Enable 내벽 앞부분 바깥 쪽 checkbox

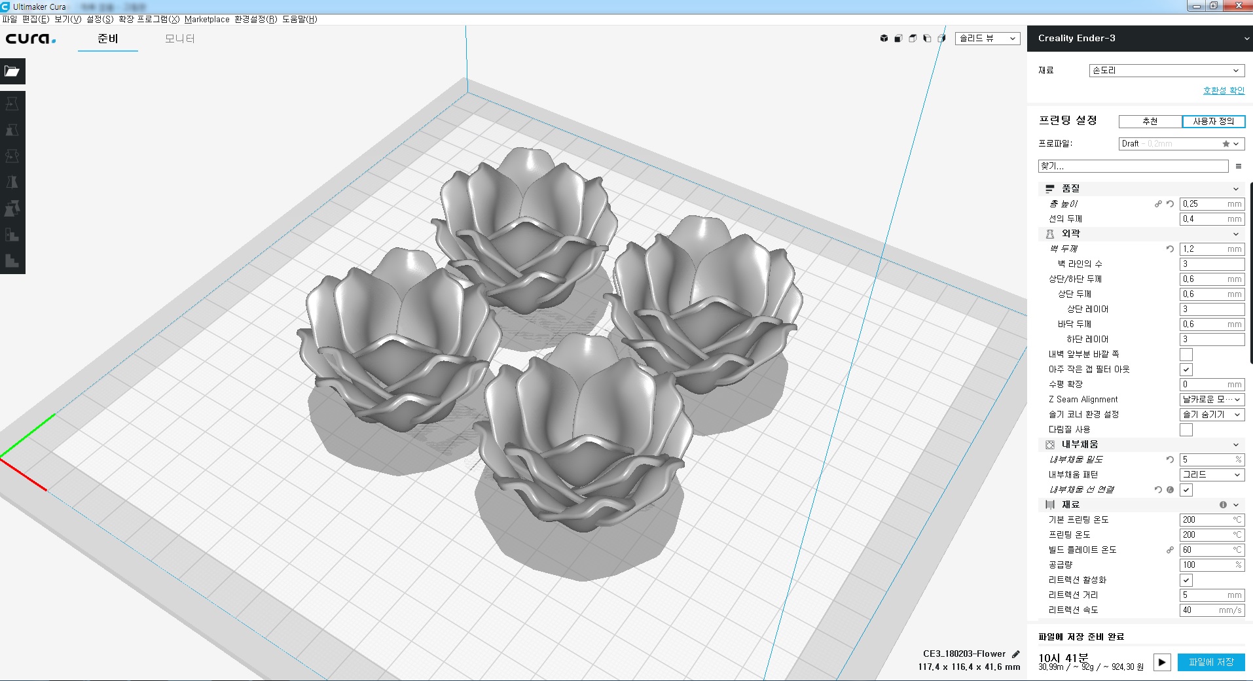coord(1186,355)
